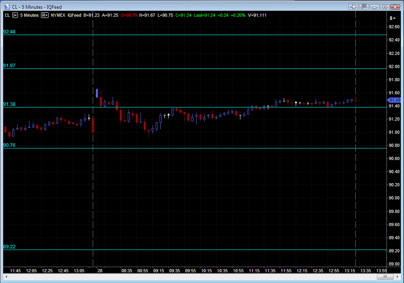Select the 90.76 horizontal line label
The height and width of the screenshot is (283, 404).
(x=9, y=145)
